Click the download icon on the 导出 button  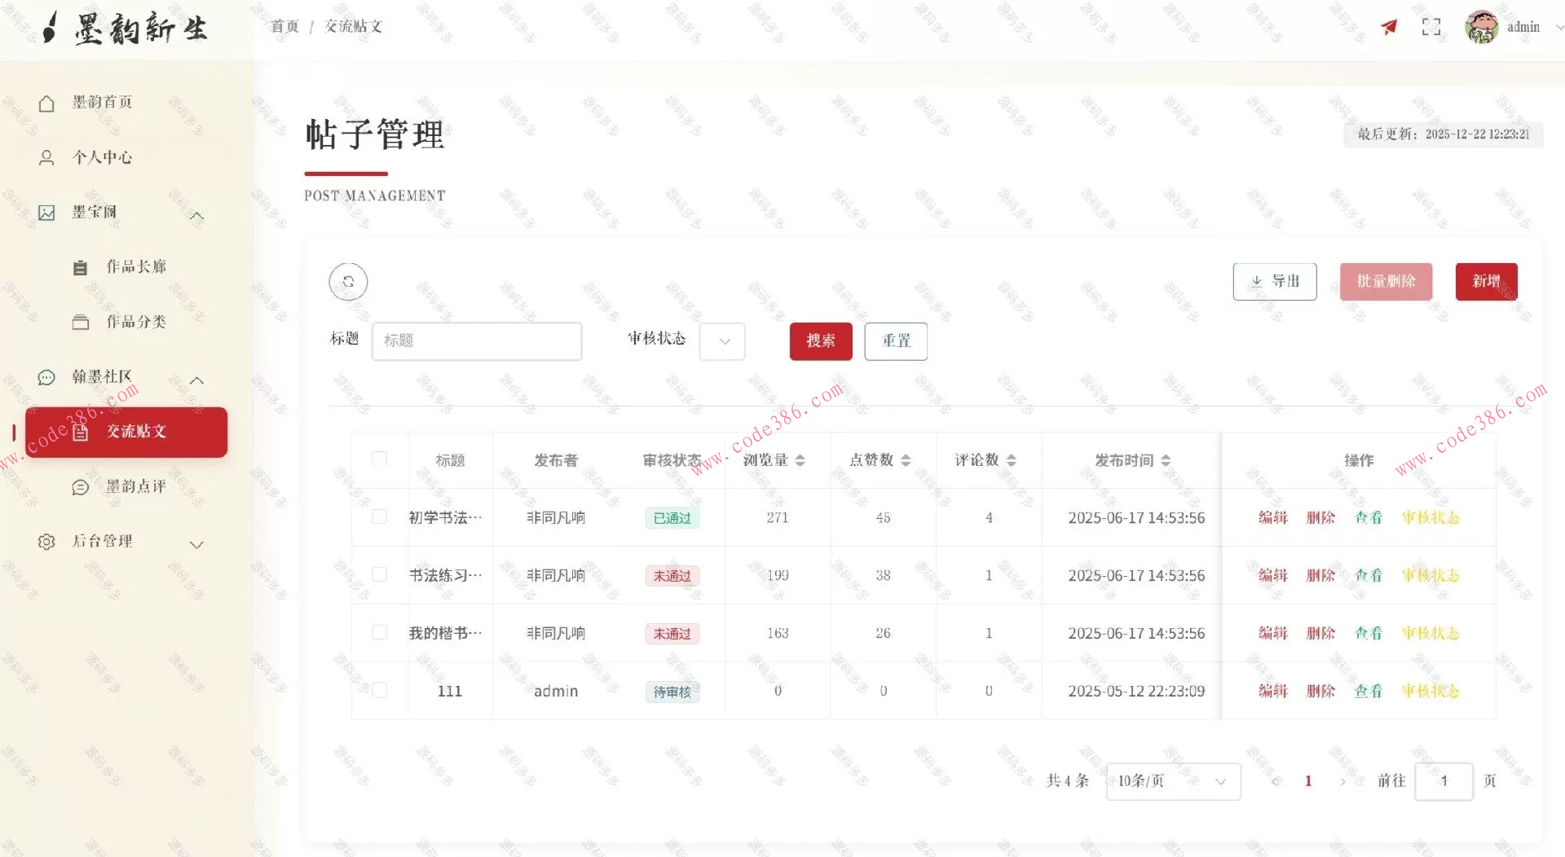tap(1256, 281)
